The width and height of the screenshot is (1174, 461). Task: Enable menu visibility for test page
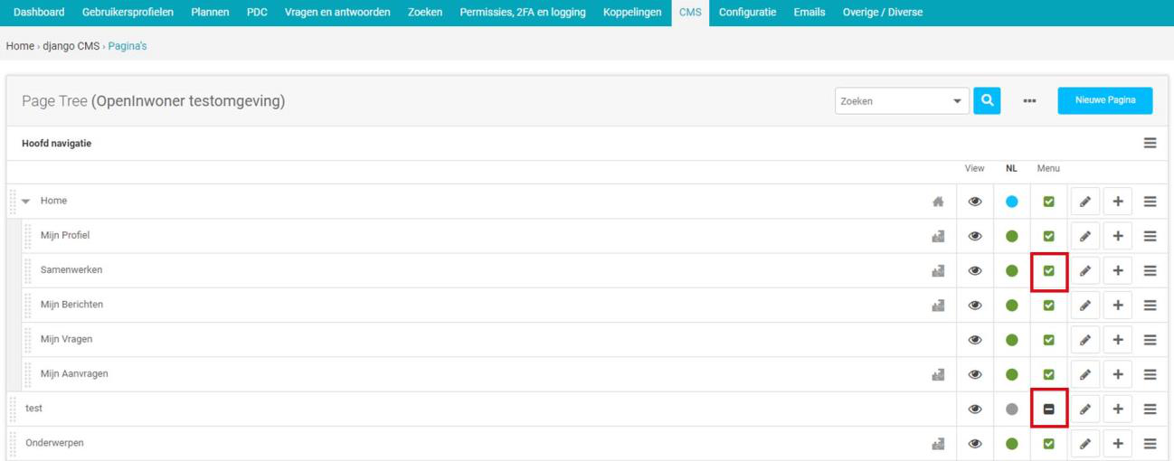(1048, 409)
